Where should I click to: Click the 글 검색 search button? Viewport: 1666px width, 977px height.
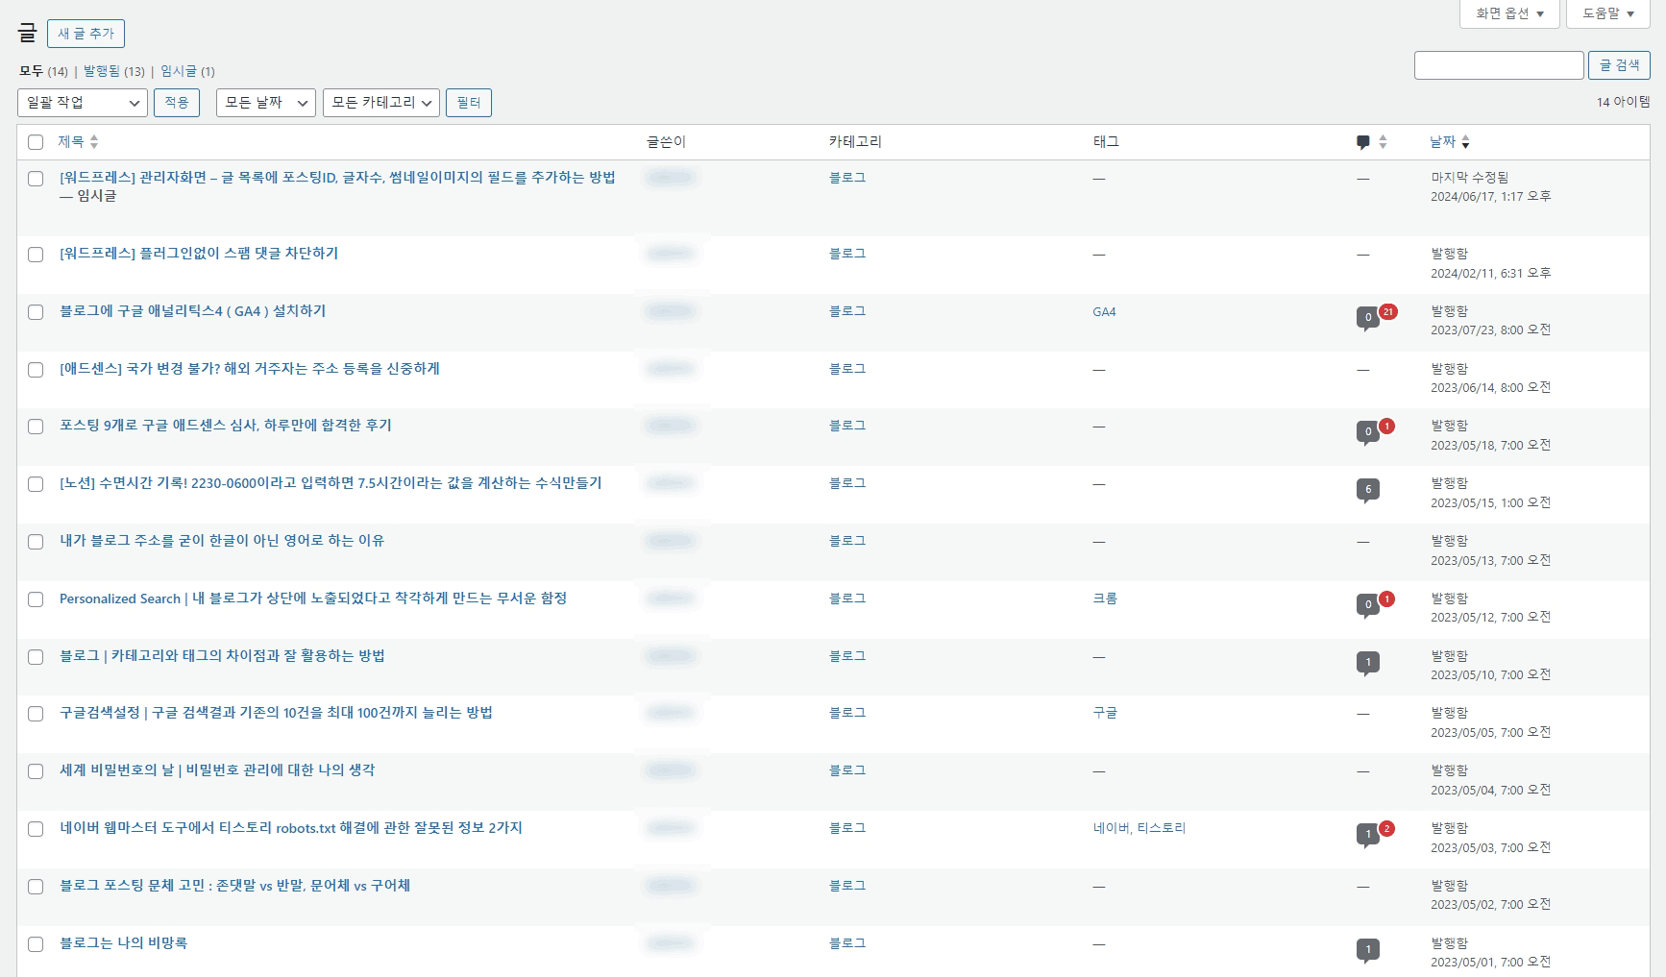1619,65
